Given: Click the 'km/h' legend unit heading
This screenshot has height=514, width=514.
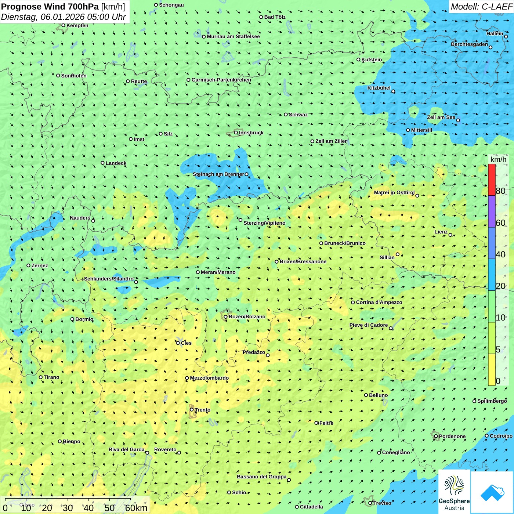Looking at the screenshot, I should click(x=498, y=159).
